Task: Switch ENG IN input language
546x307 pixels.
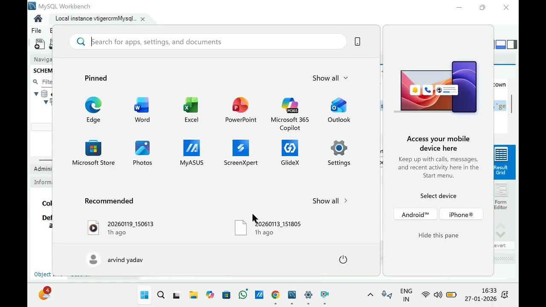Action: 406,295
